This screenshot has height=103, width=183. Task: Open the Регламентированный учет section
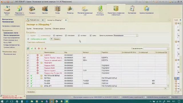click(x=85, y=11)
